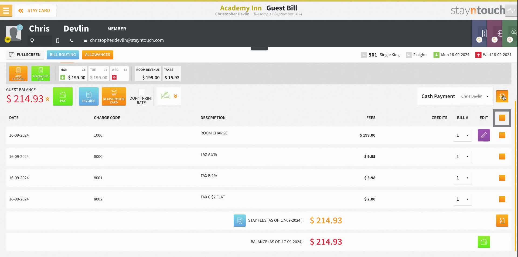Toggle Fullscreen view

tap(25, 55)
